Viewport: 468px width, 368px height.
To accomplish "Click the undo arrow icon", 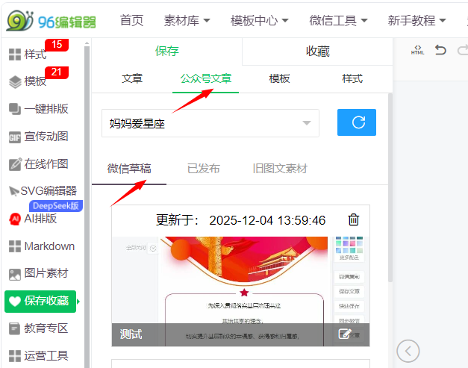I will point(440,51).
